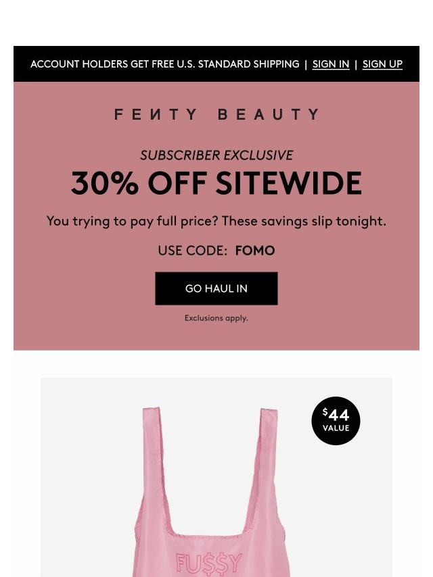This screenshot has height=577, width=433.
Task: Select the $44 VALUE badge
Action: 336,421
